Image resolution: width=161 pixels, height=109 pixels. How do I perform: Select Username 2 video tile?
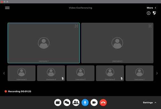pos(117,43)
